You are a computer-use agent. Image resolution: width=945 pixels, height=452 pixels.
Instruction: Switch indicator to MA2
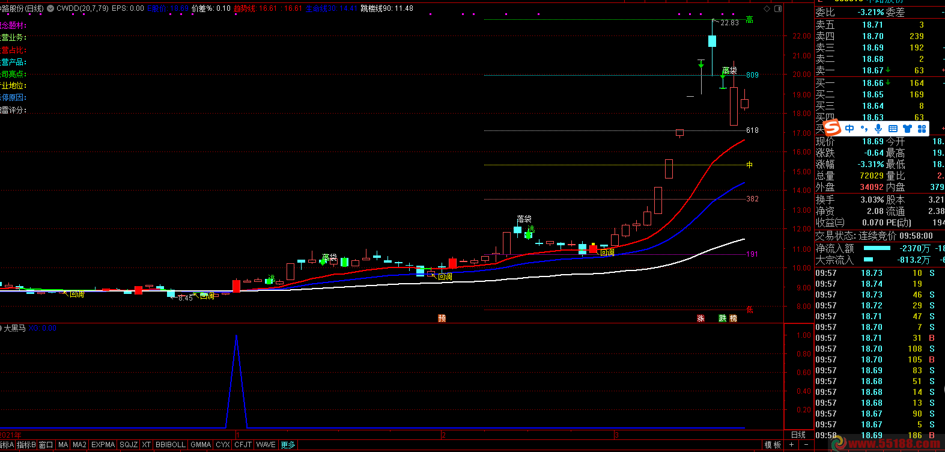[79, 445]
